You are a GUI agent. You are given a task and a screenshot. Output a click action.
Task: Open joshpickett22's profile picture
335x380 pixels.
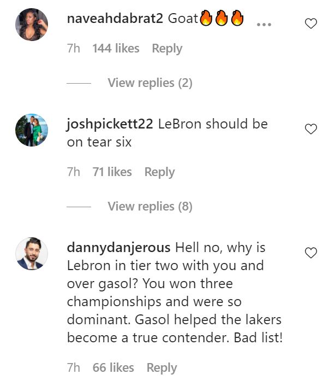tap(32, 130)
